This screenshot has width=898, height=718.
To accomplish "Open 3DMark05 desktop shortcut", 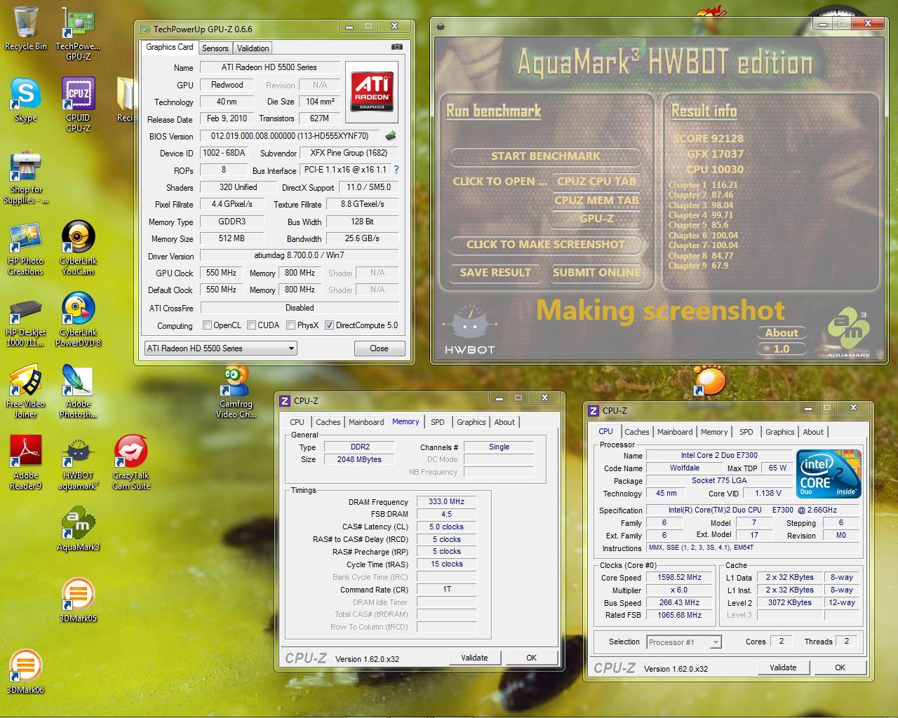I will [x=78, y=602].
